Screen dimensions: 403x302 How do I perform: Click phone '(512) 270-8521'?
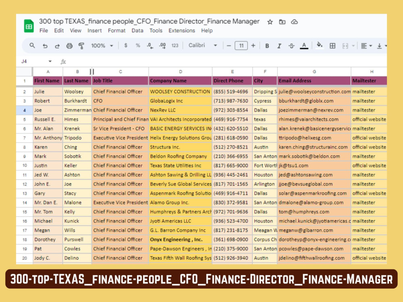click(x=233, y=147)
